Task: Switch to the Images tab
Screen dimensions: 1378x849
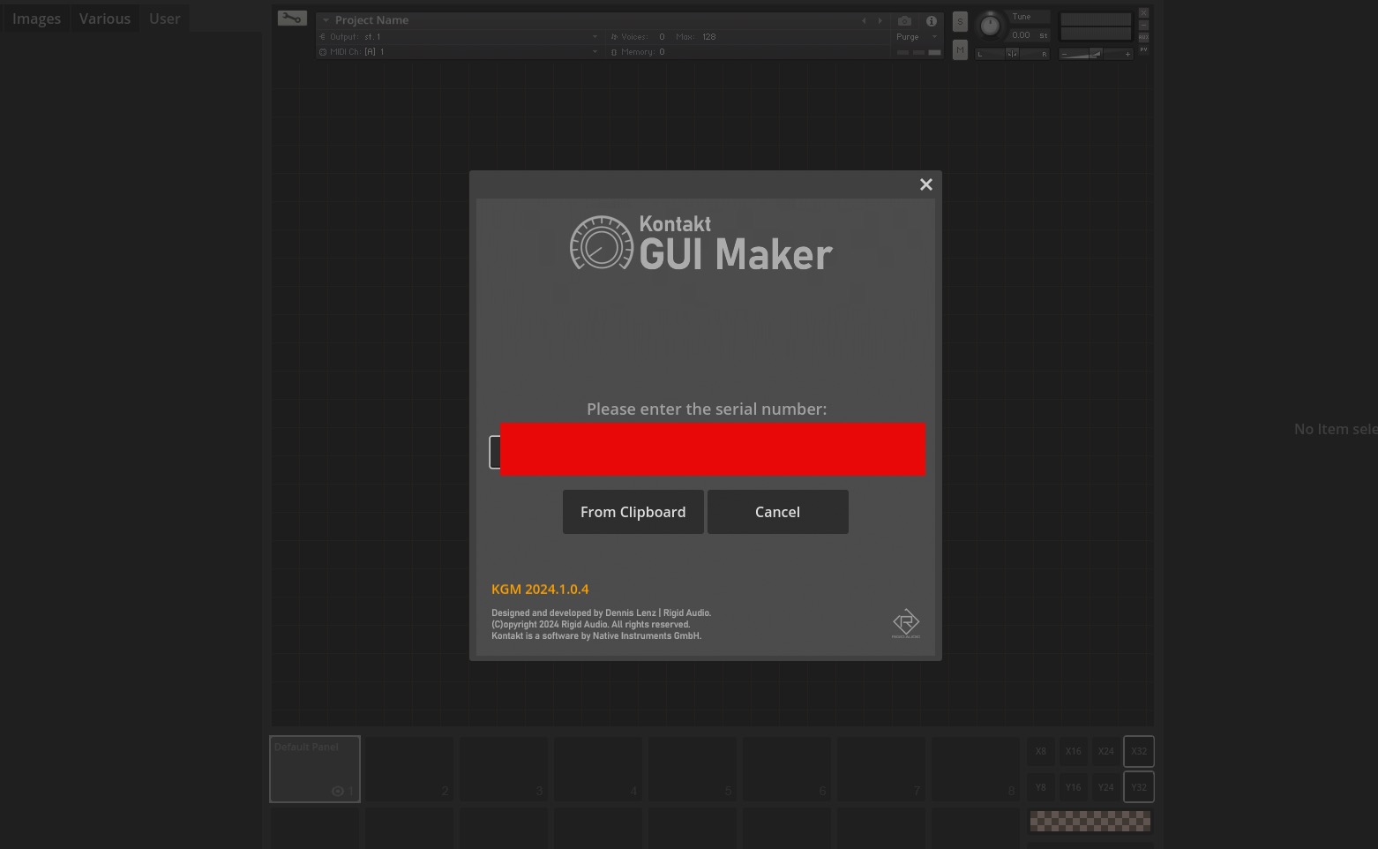Action: [x=36, y=19]
